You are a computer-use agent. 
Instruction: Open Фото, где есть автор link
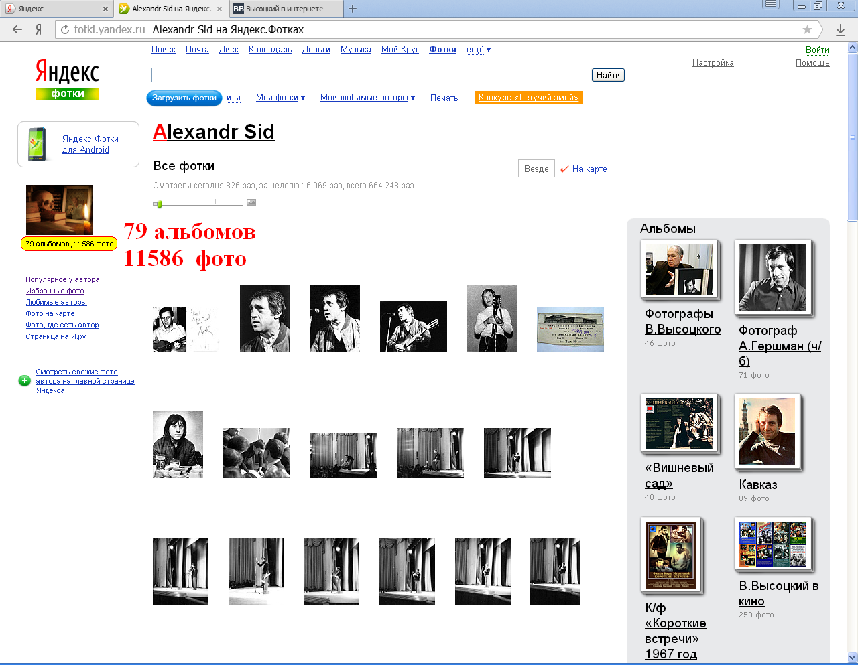(62, 325)
